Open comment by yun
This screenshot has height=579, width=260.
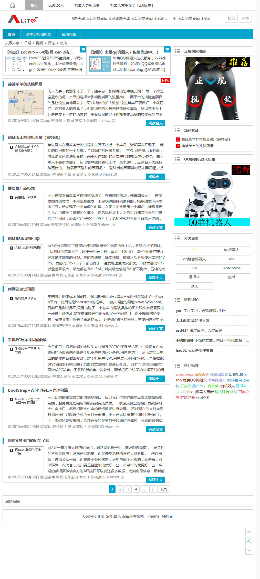pyautogui.click(x=201, y=310)
